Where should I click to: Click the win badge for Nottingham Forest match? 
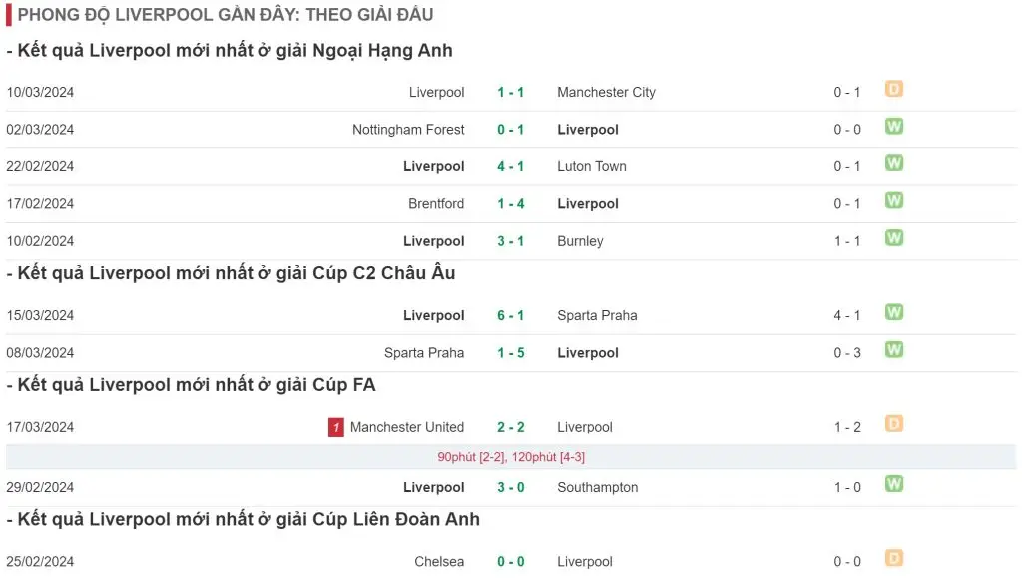point(893,126)
